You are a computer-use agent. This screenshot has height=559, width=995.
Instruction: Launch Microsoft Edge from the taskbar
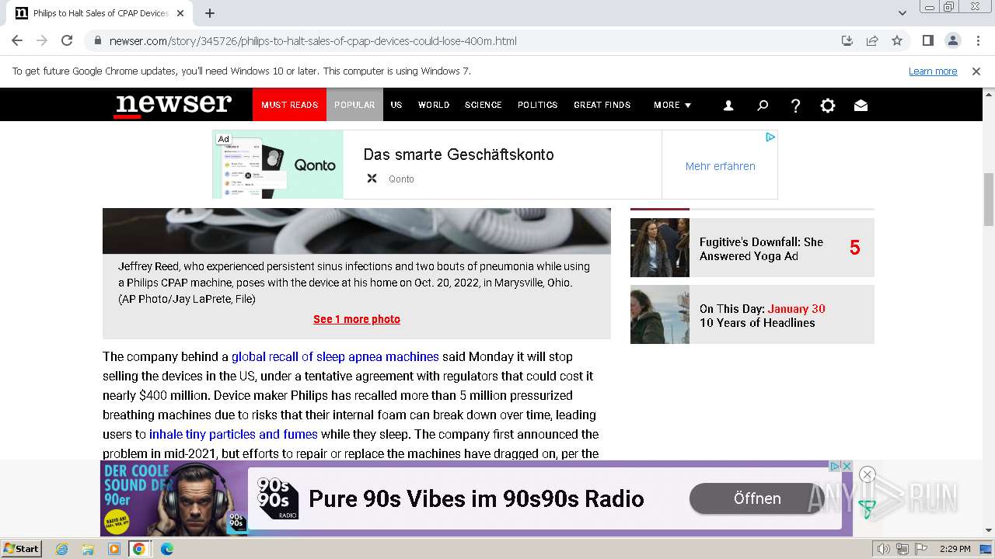[166, 549]
